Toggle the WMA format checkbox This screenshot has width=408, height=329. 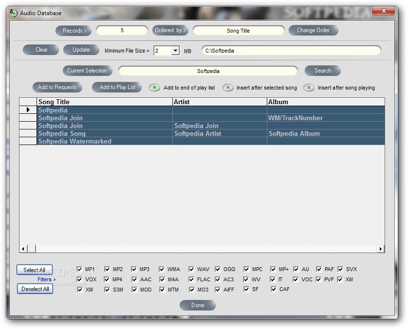coord(162,269)
